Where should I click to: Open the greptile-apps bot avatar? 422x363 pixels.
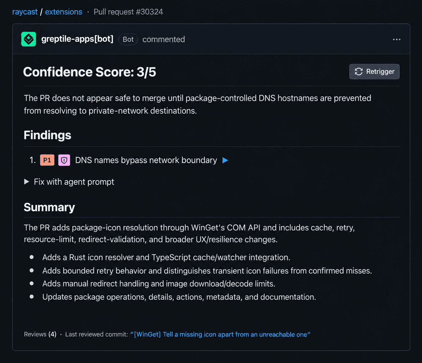28,39
